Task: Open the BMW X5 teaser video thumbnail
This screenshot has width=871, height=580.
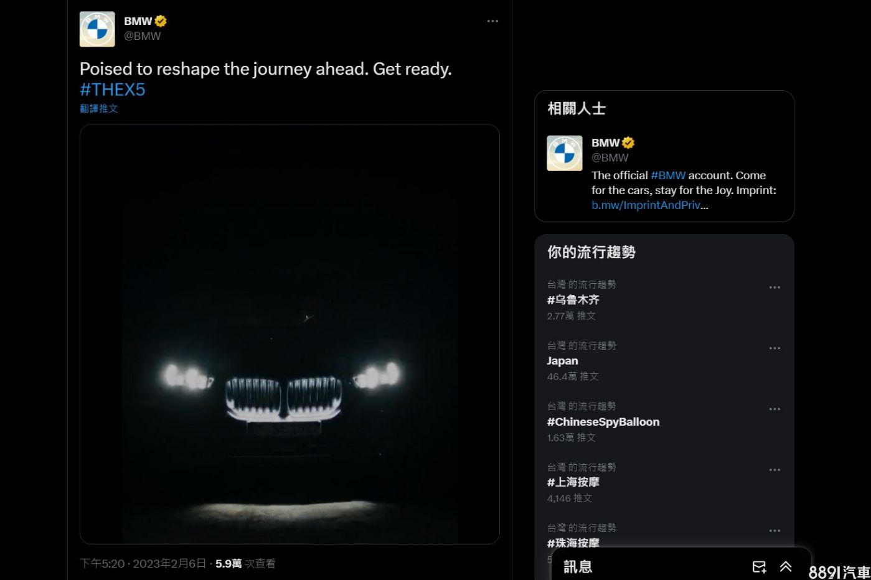Action: pos(290,334)
